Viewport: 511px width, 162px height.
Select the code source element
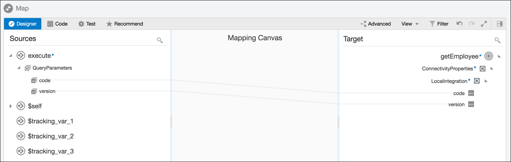coord(45,80)
